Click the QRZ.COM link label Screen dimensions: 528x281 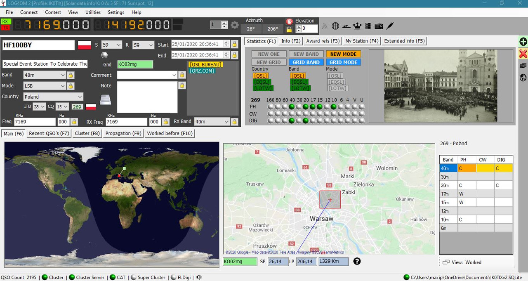click(202, 71)
